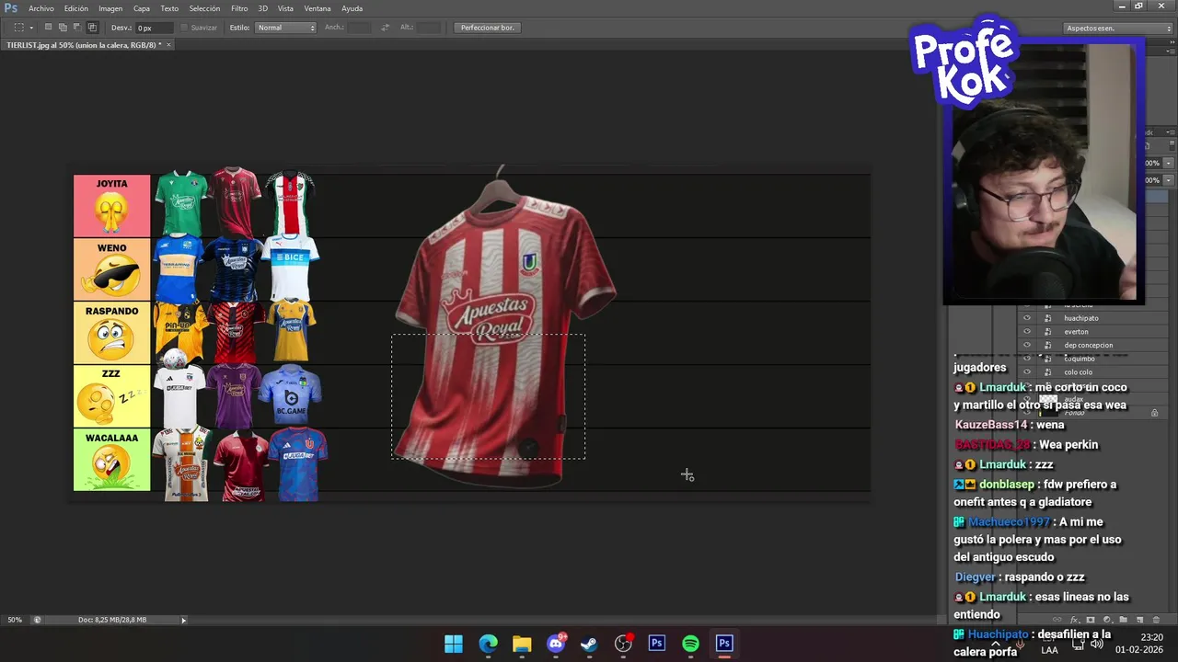
Task: Open the Texto menu
Action: tap(169, 8)
